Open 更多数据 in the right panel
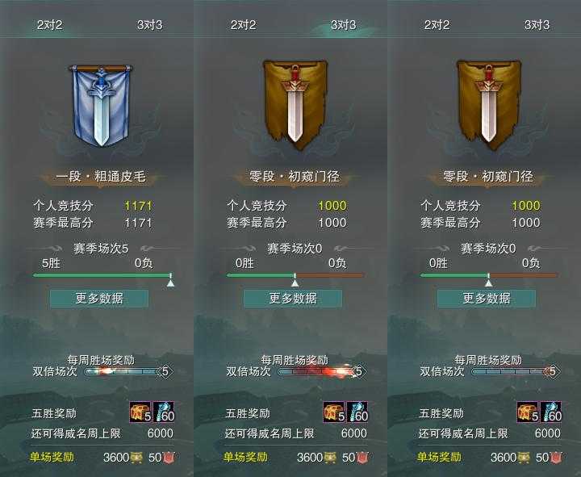The width and height of the screenshot is (581, 477). [487, 299]
